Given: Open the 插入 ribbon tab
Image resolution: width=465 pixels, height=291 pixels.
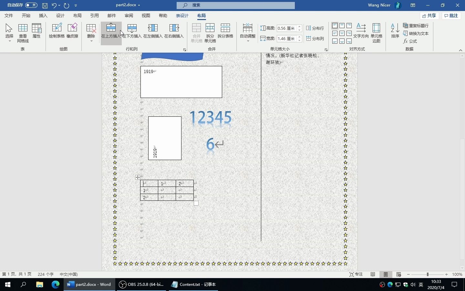Looking at the screenshot, I should point(43,15).
